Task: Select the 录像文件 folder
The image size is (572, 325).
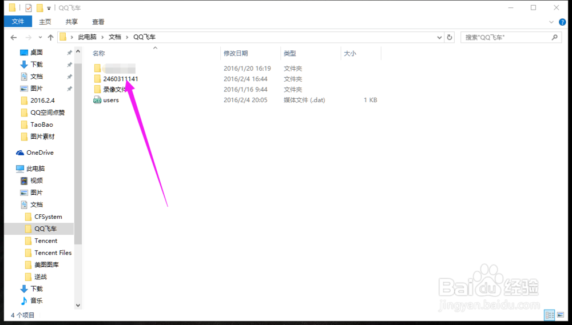Action: pos(115,90)
